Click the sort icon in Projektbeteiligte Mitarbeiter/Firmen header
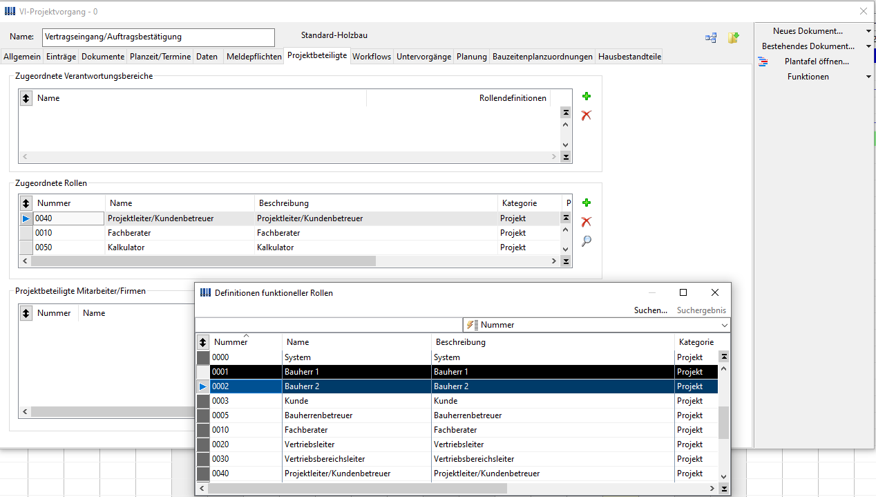This screenshot has width=876, height=497. [26, 313]
